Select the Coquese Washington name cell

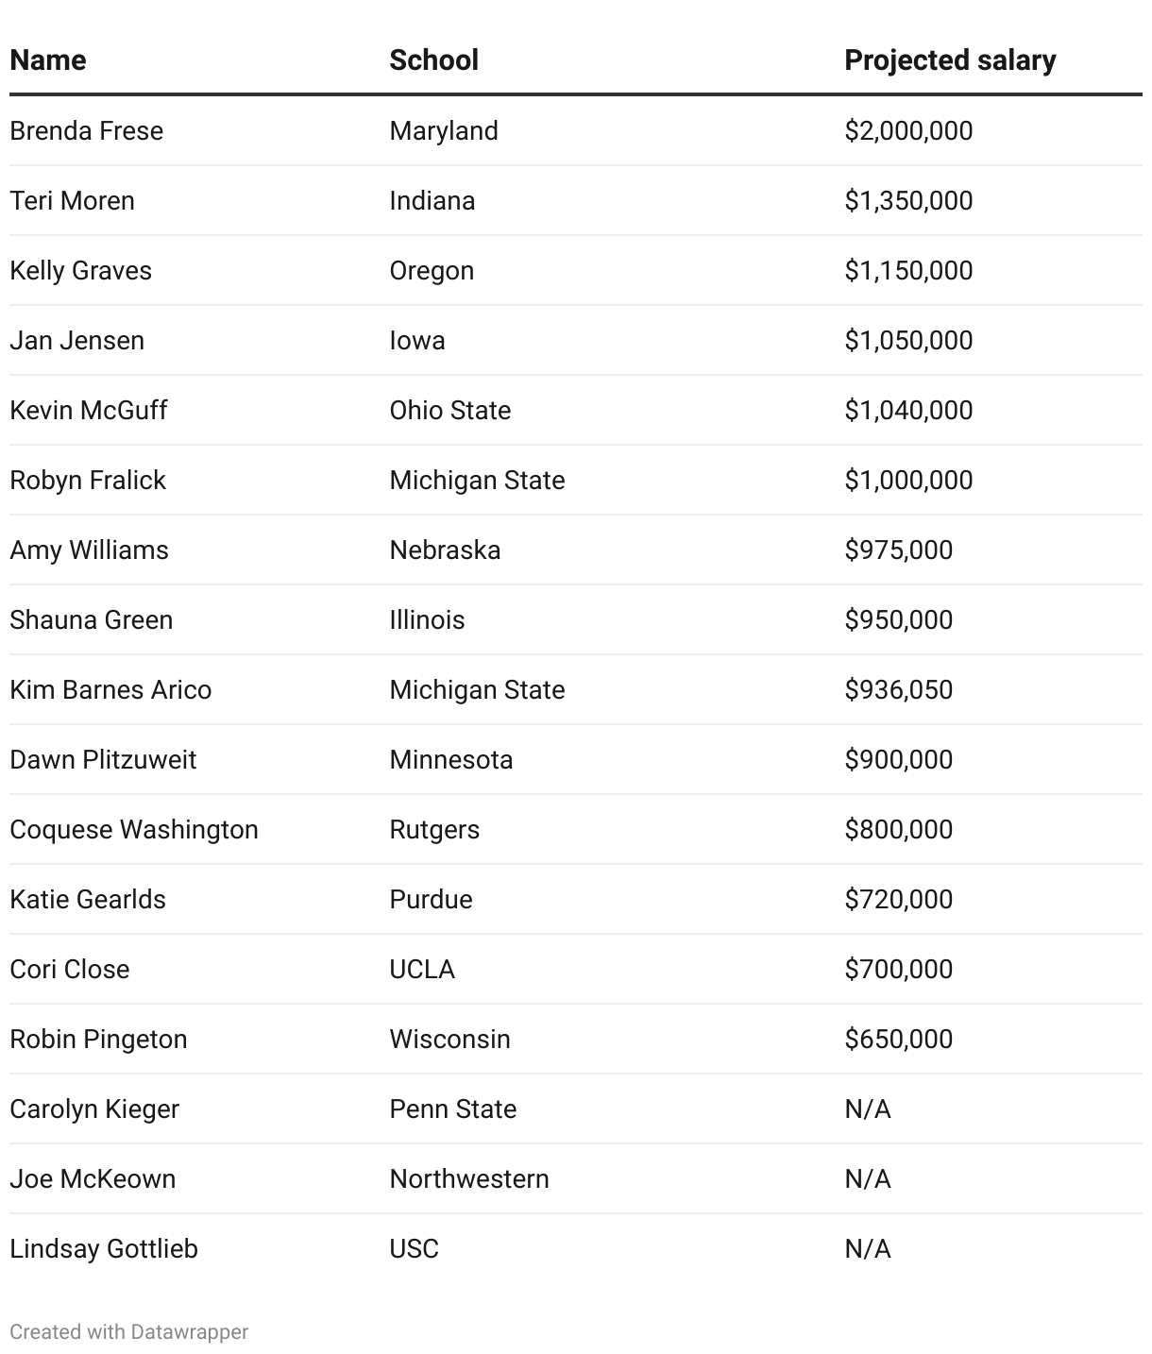(134, 829)
